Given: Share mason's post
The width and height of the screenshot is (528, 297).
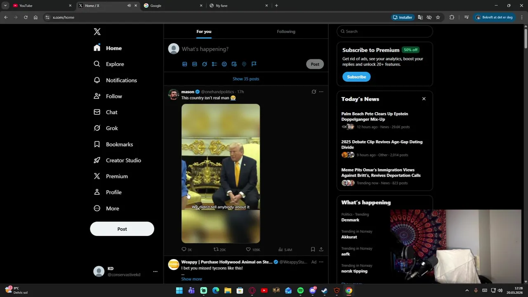Looking at the screenshot, I should (321, 250).
